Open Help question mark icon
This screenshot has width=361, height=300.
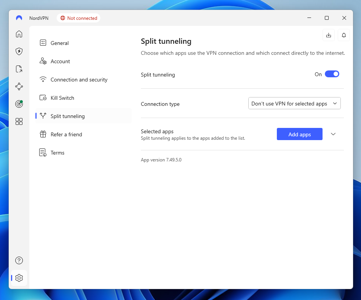[19, 260]
